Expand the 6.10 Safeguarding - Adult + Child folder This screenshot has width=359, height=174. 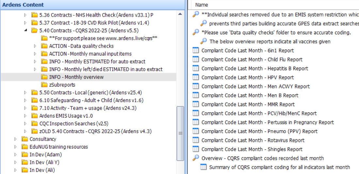(x=25, y=100)
